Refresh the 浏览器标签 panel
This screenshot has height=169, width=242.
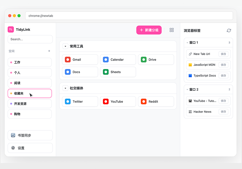click(229, 30)
